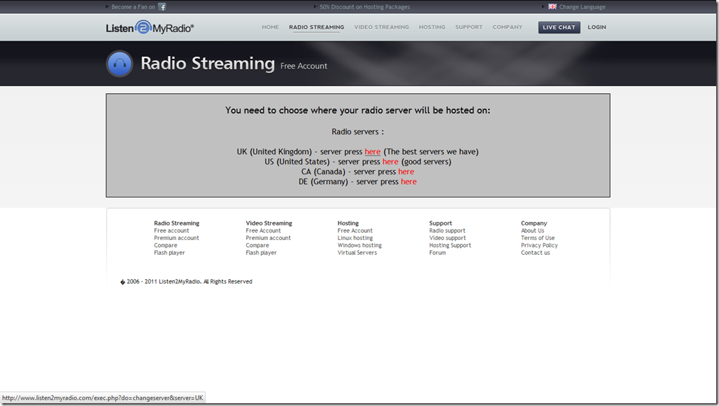
Task: Click the Video Streaming footer heading
Action: coord(269,223)
